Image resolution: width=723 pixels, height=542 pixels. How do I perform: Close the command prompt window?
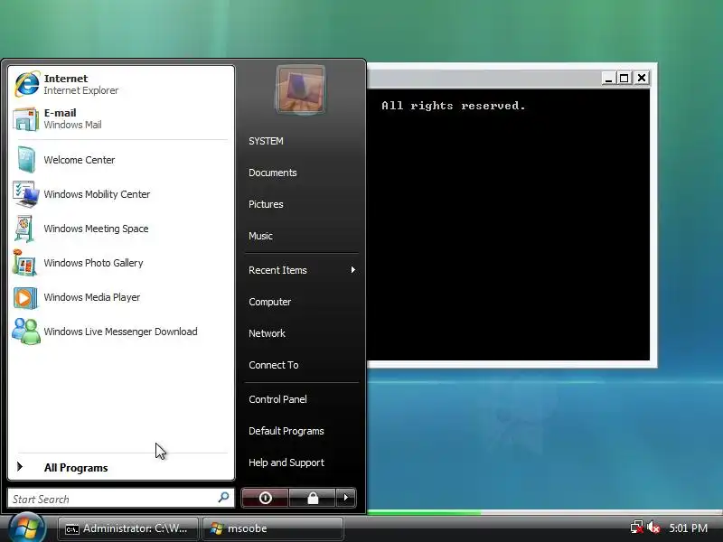pos(642,79)
